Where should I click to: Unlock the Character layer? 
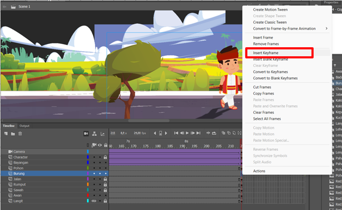(x=106, y=157)
